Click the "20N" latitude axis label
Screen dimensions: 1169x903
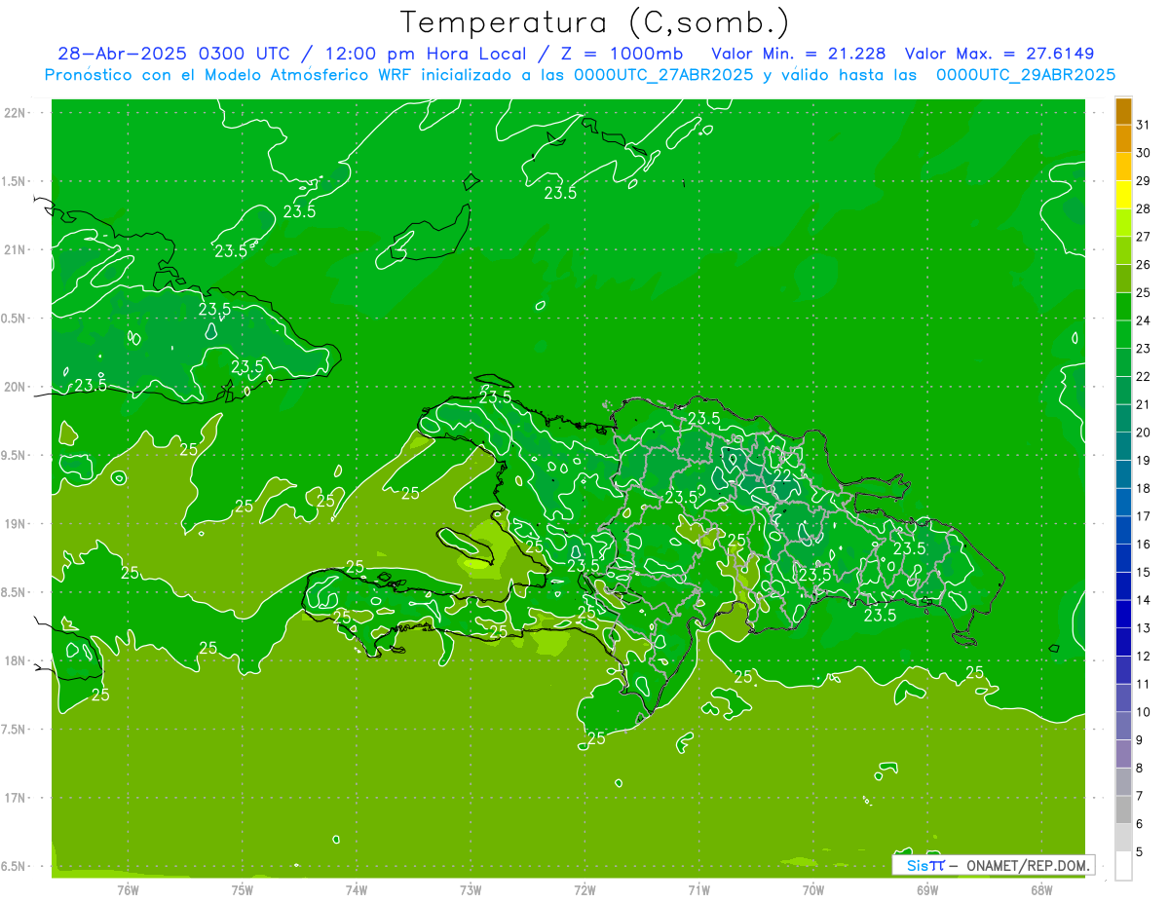[17, 387]
